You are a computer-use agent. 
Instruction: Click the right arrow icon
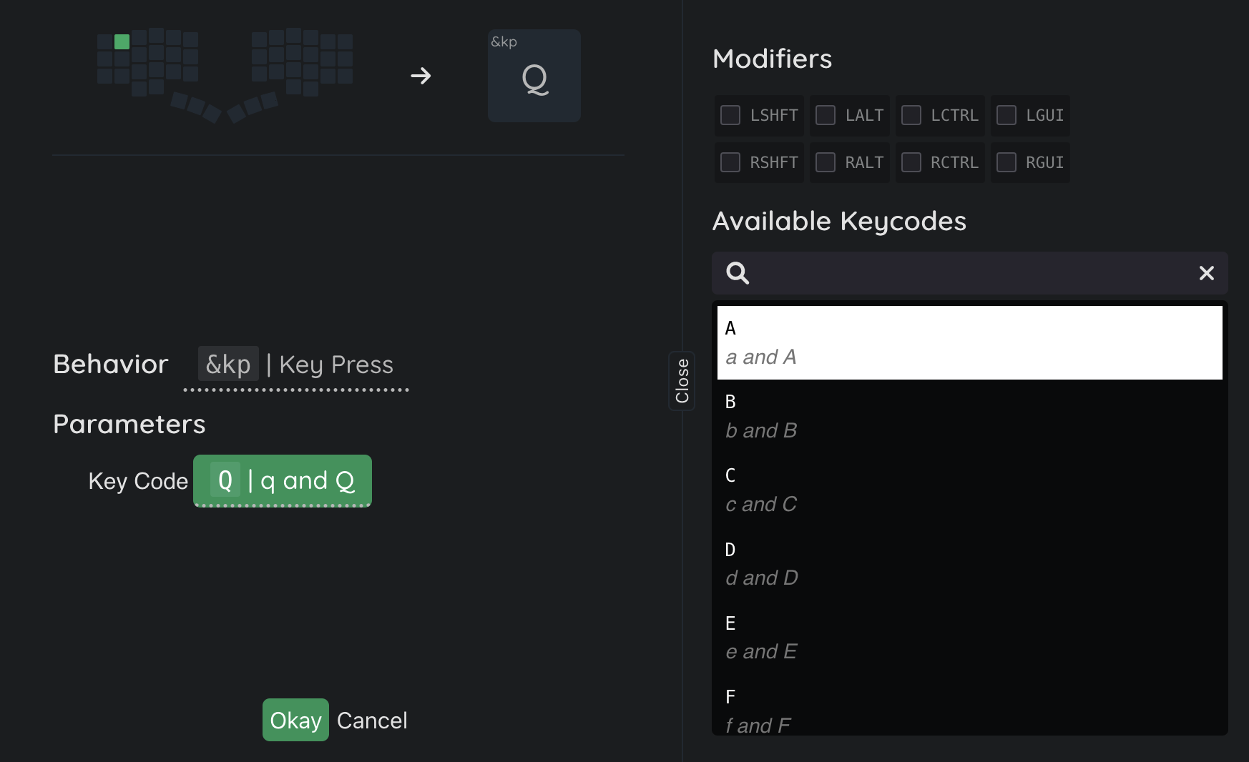tap(421, 76)
